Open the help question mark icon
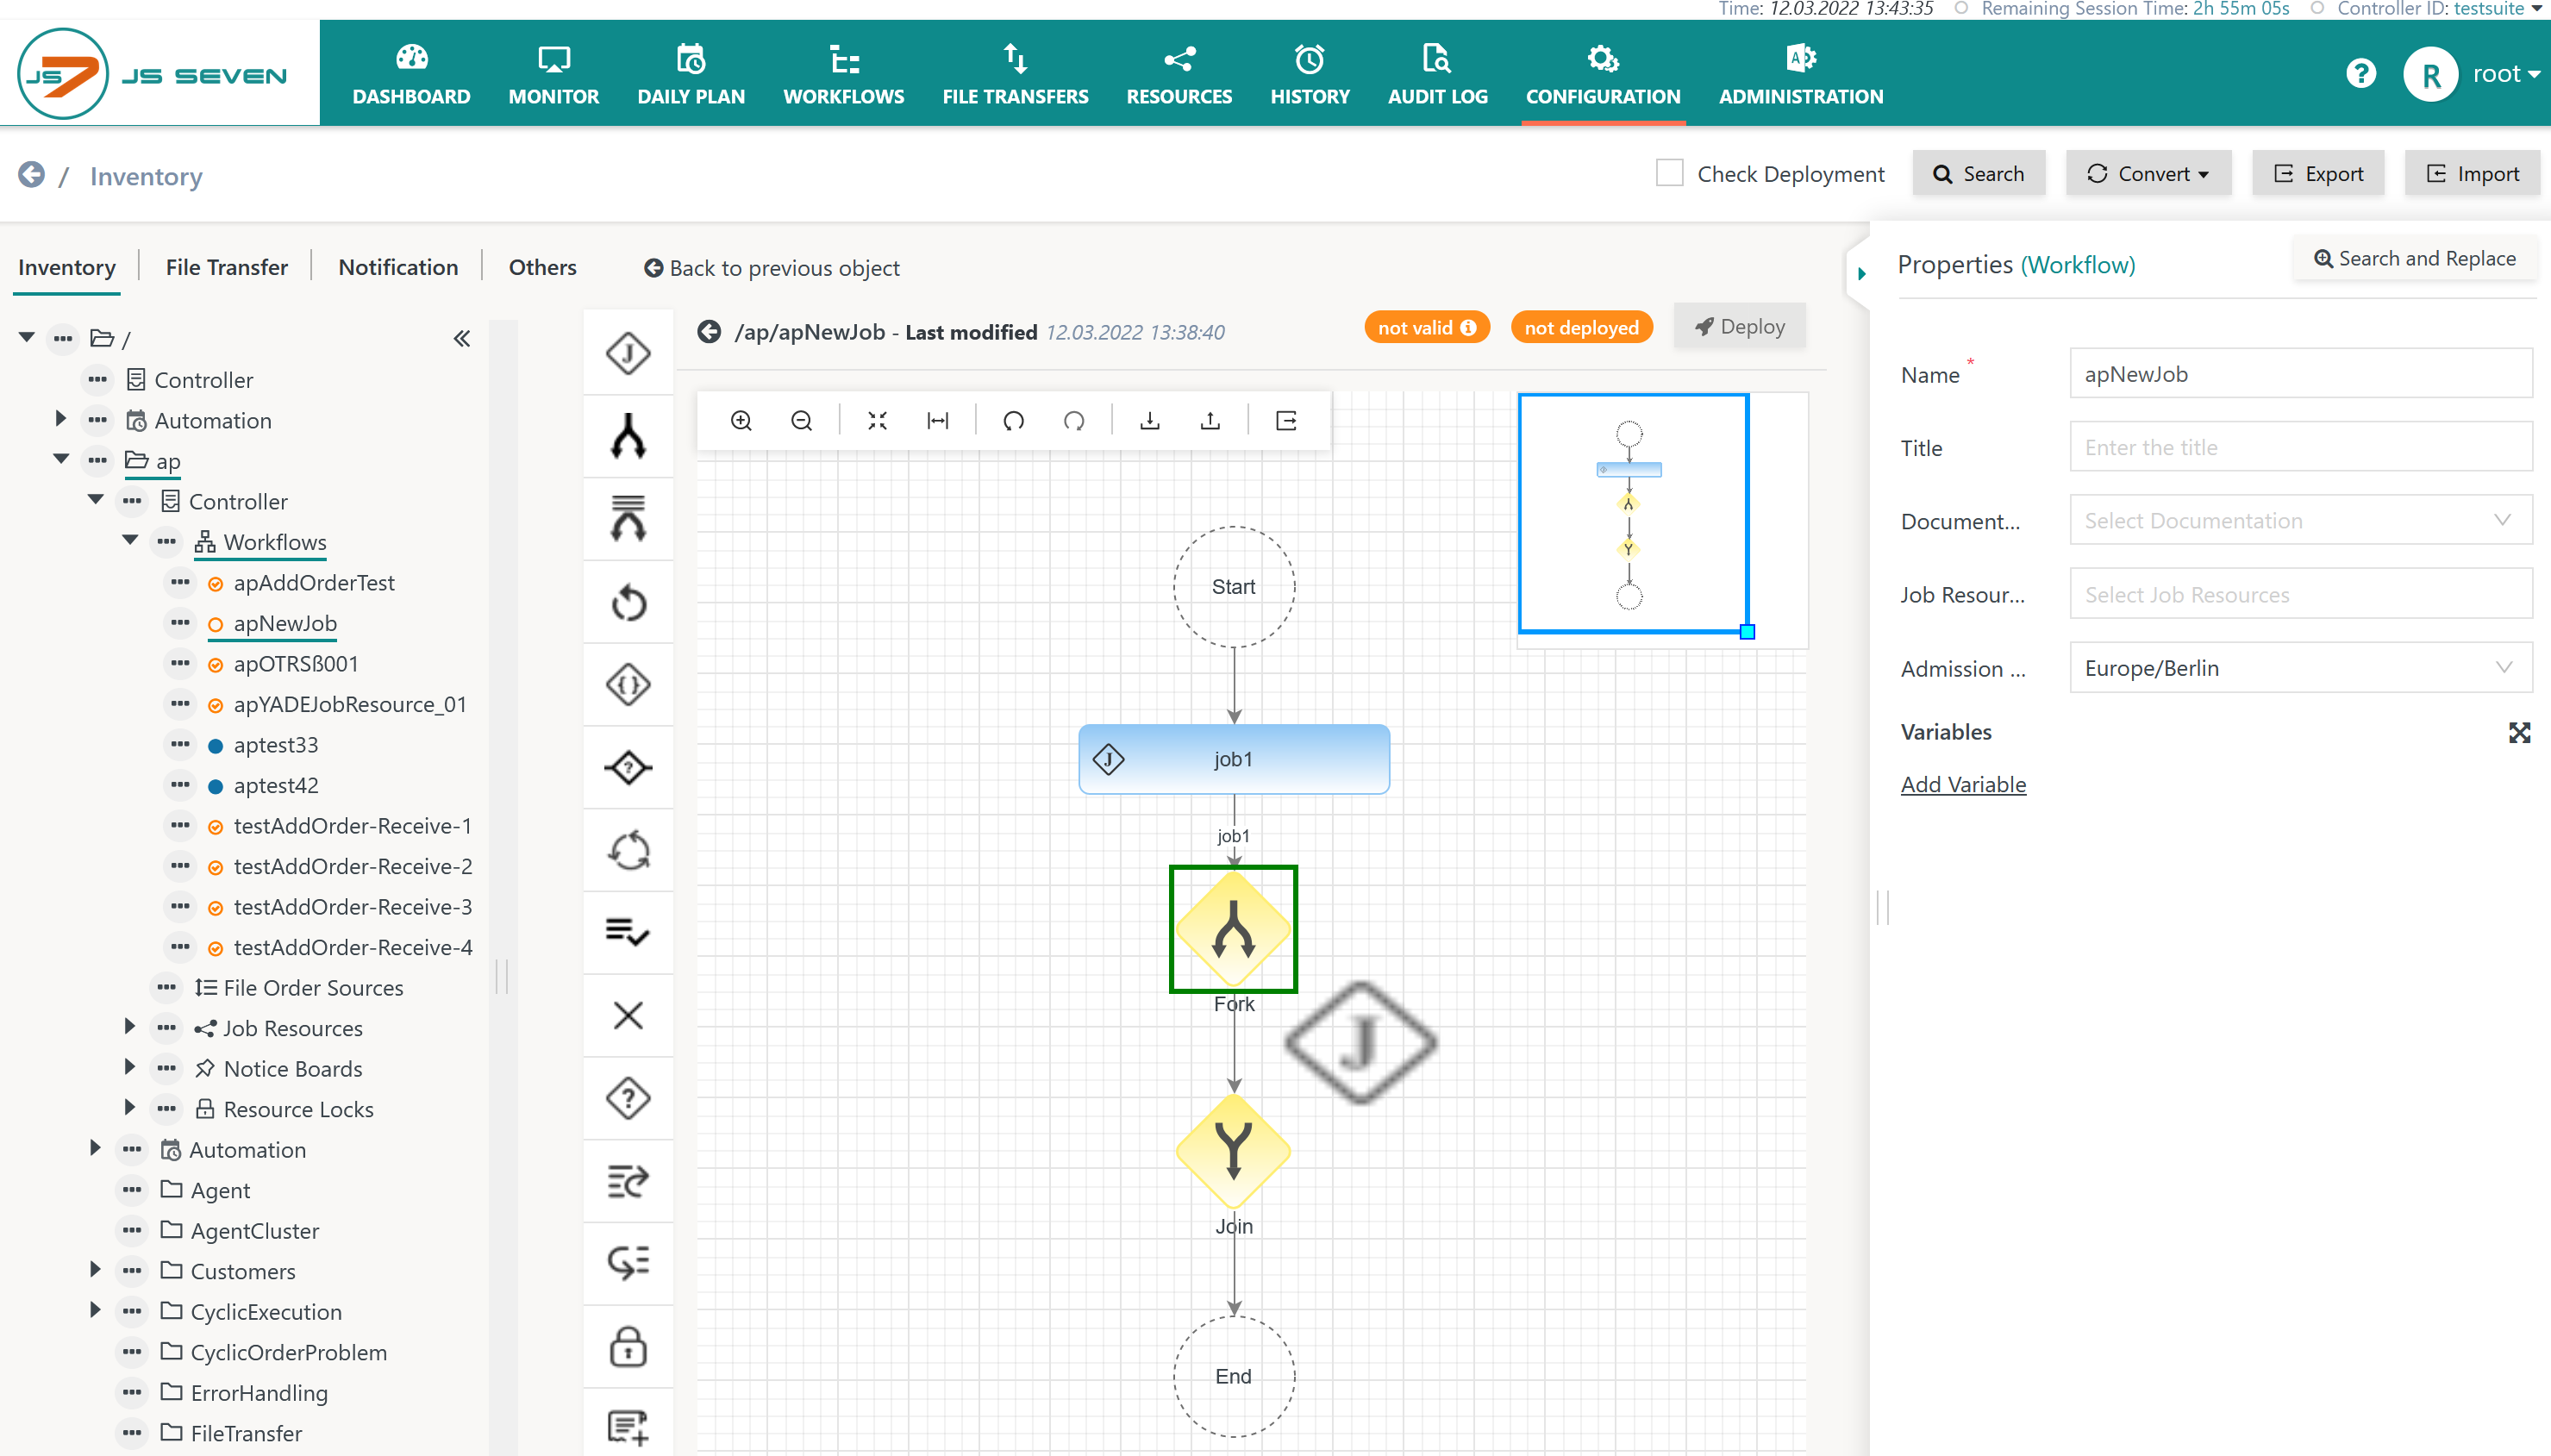2551x1456 pixels. 2360,73
